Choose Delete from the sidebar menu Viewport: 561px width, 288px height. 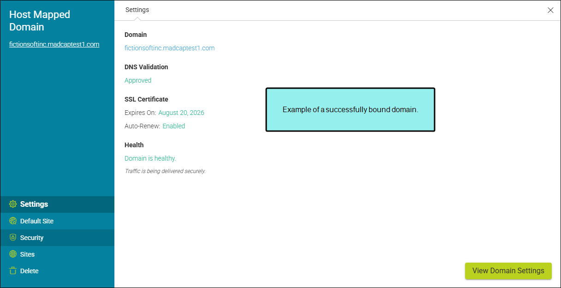coord(29,271)
